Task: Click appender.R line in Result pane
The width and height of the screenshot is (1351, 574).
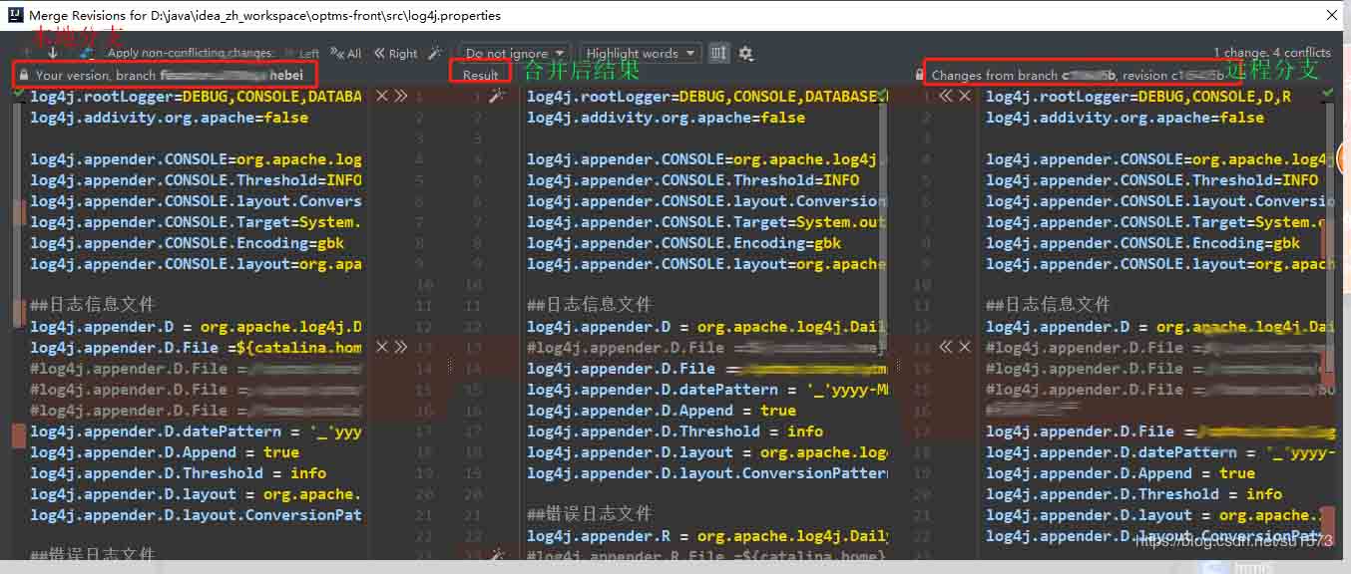Action: [x=707, y=536]
